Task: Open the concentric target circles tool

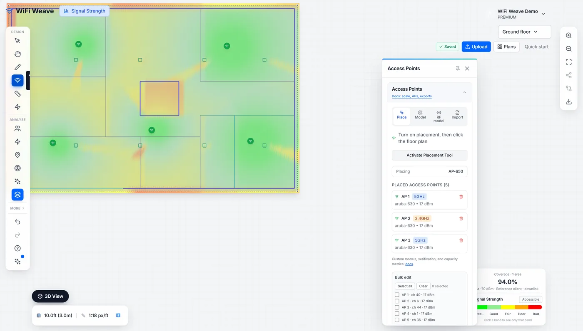Action: (x=17, y=168)
